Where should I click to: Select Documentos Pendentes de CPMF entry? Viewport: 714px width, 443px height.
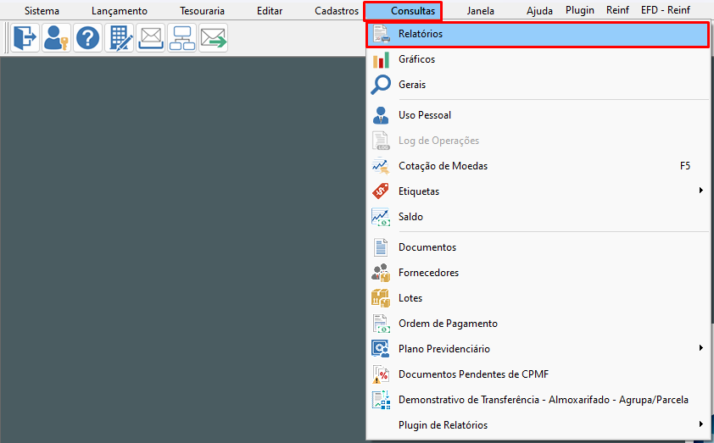(x=538, y=374)
